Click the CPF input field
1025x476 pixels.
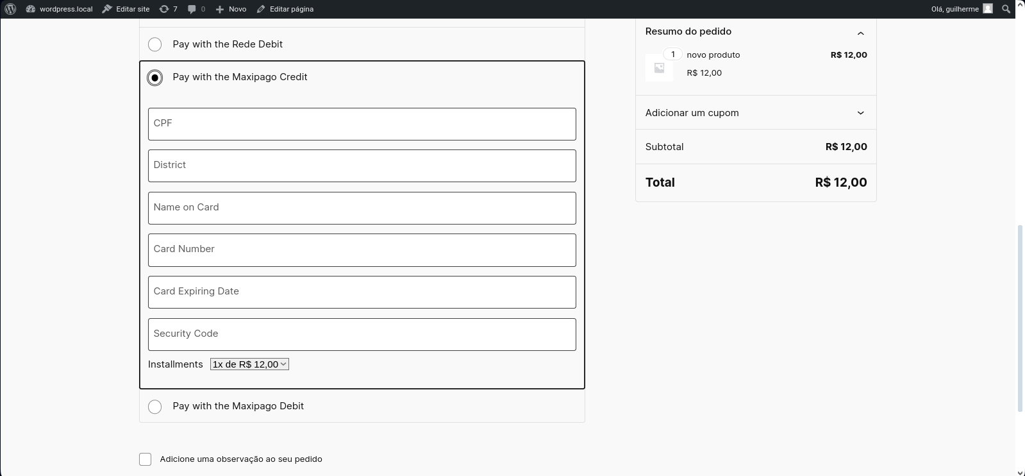[362, 124]
